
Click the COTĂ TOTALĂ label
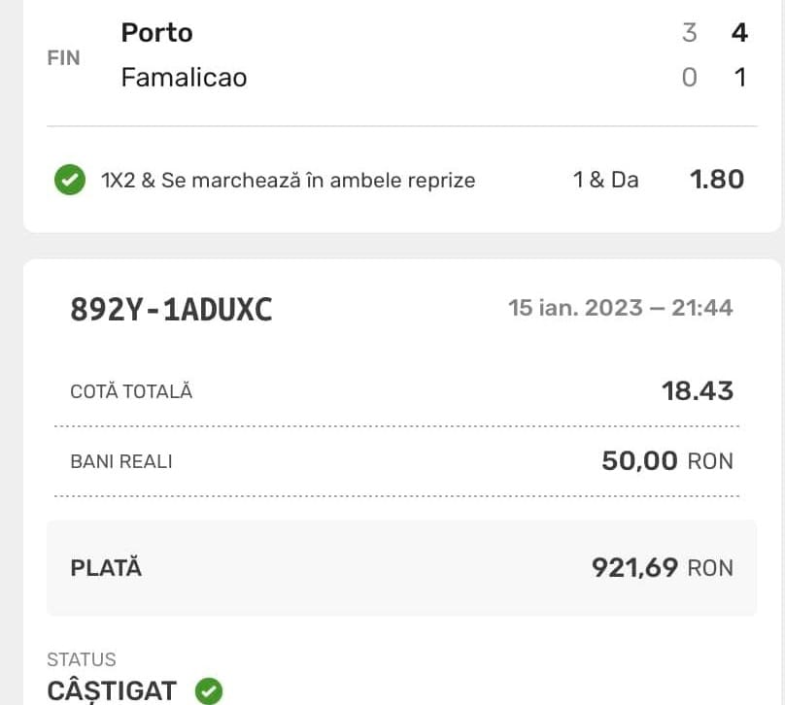coord(131,391)
